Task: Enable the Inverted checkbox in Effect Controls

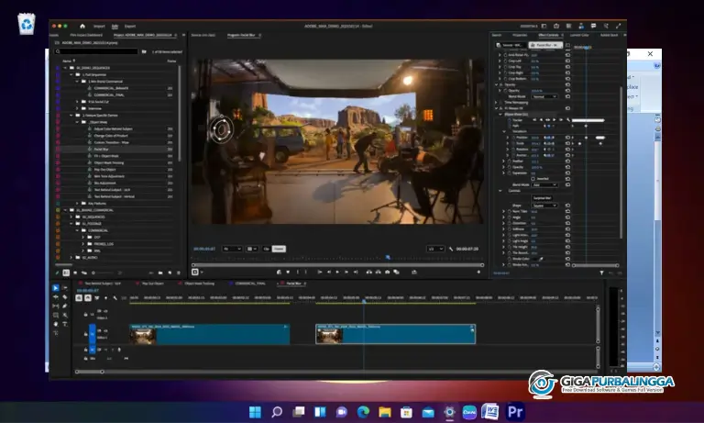Action: coord(533,179)
